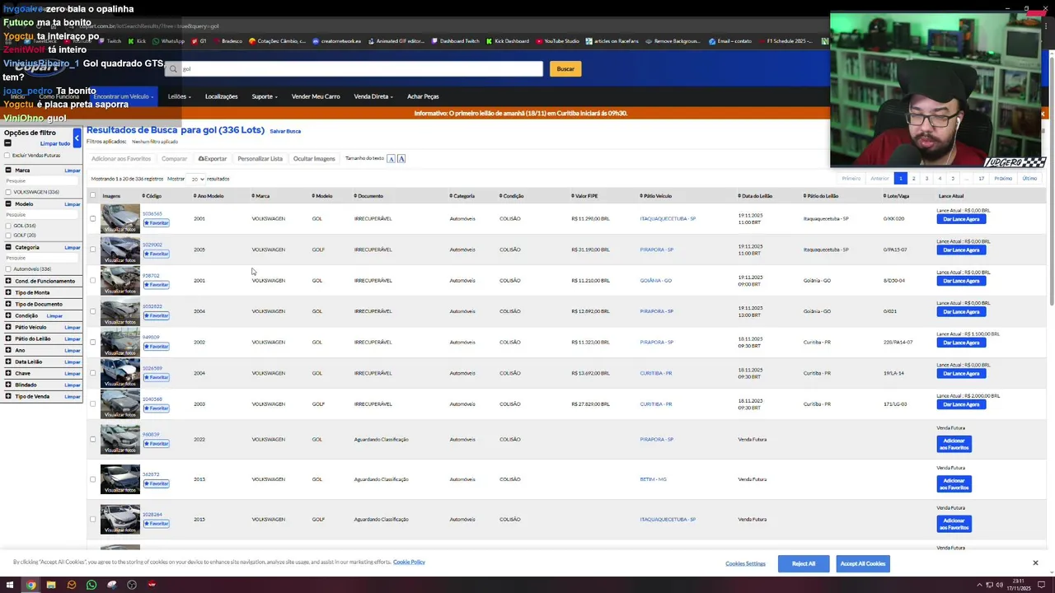This screenshot has height=593, width=1055.
Task: Collapse the filter options panel arrow
Action: tap(77, 137)
